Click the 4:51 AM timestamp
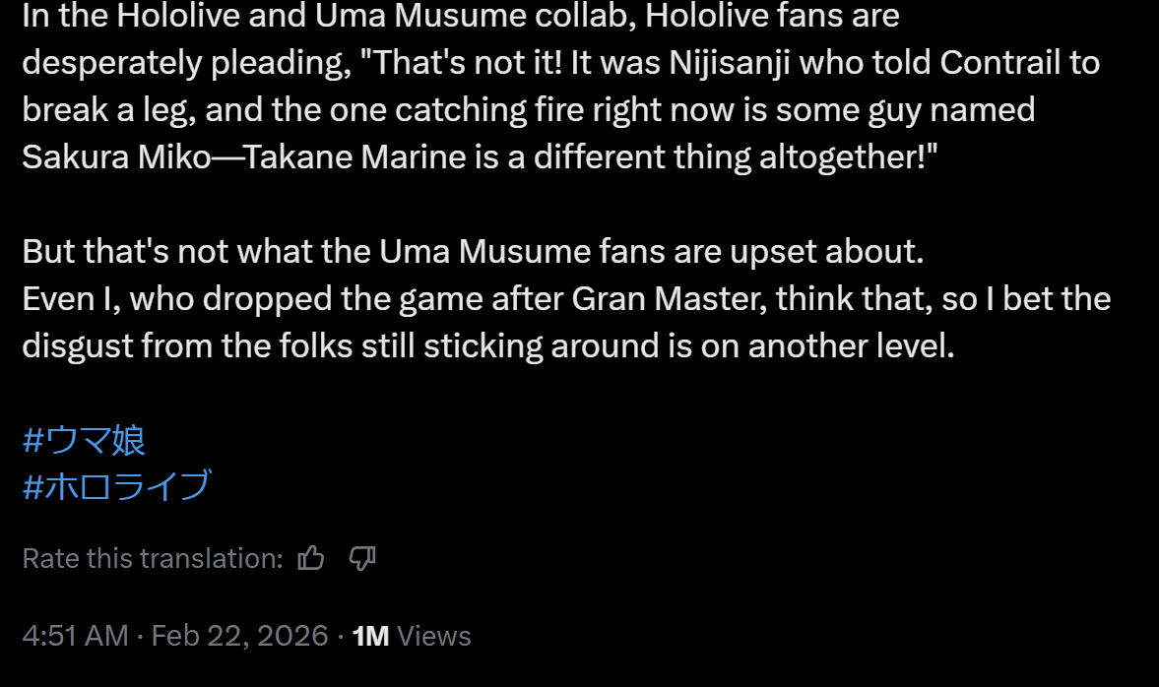The height and width of the screenshot is (687, 1159). tap(75, 636)
